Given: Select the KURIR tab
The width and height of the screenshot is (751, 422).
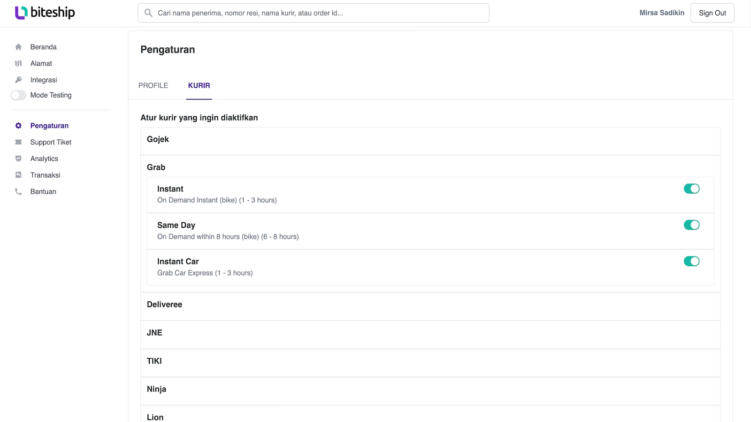Looking at the screenshot, I should 199,85.
